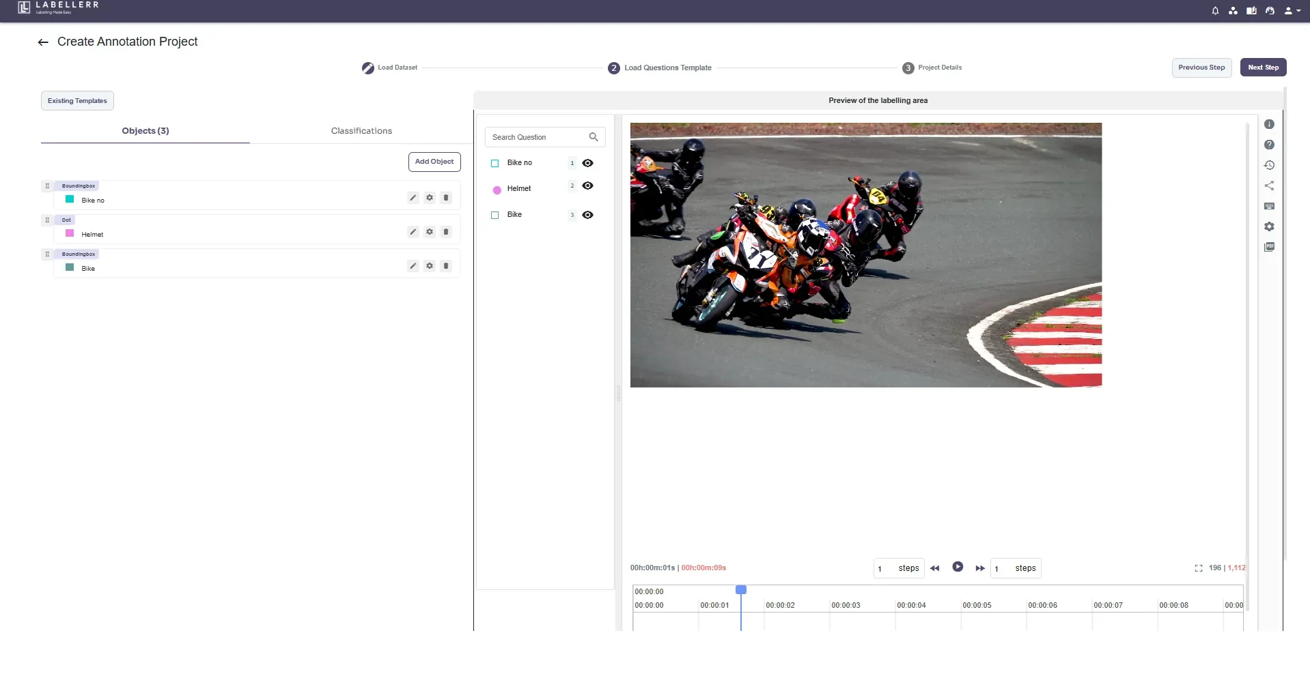Click the Previous Step button
This screenshot has width=1310, height=676.
(1201, 68)
